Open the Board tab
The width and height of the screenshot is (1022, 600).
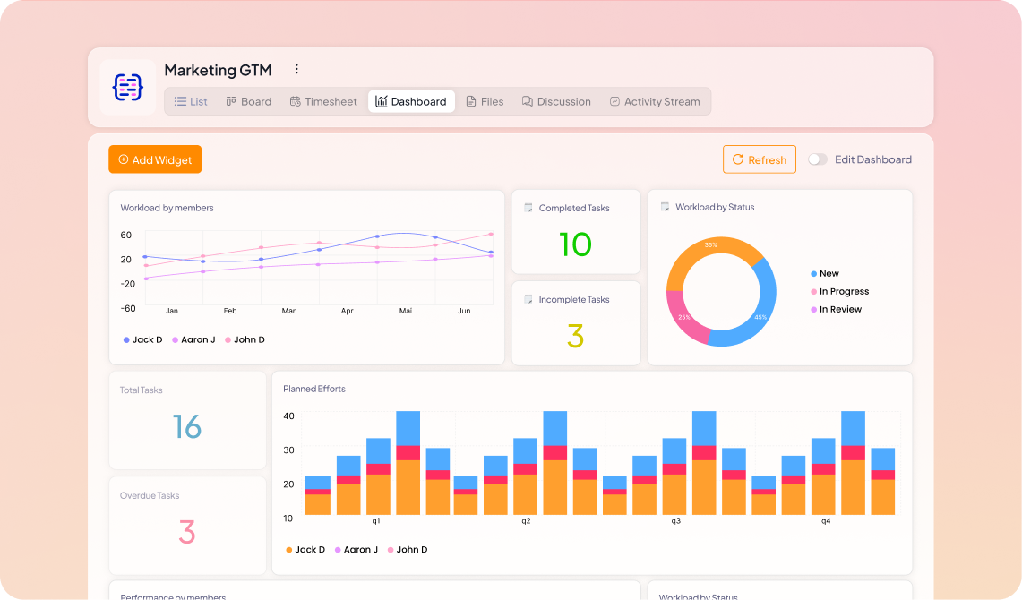coord(249,101)
